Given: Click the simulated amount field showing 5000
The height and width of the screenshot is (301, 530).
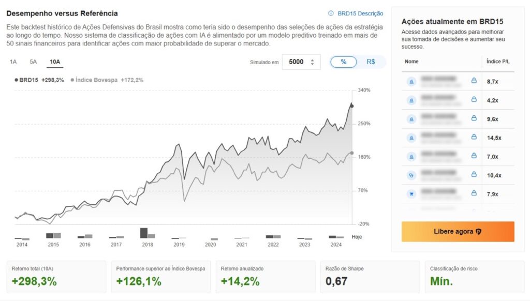Looking at the screenshot, I should tap(301, 62).
